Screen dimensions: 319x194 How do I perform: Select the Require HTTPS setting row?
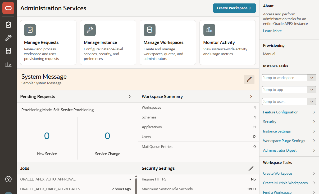199,179
